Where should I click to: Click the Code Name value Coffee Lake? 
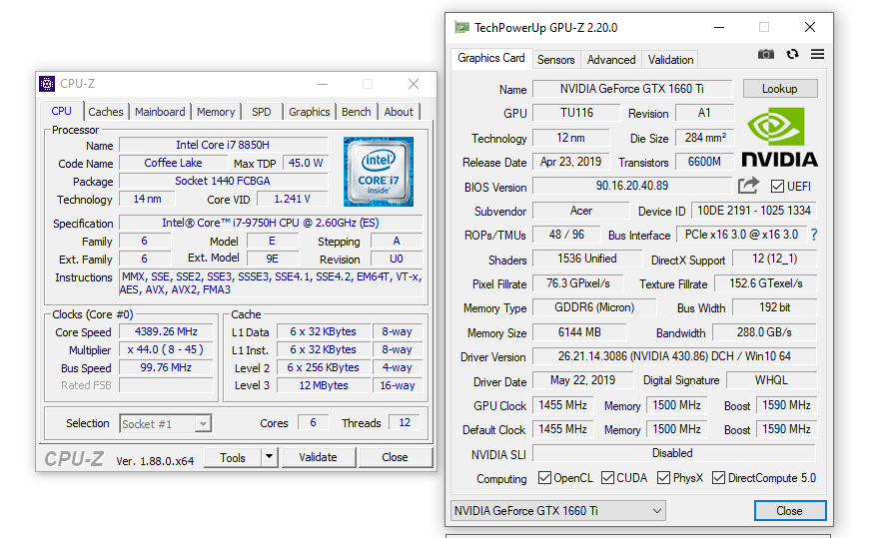tap(174, 163)
